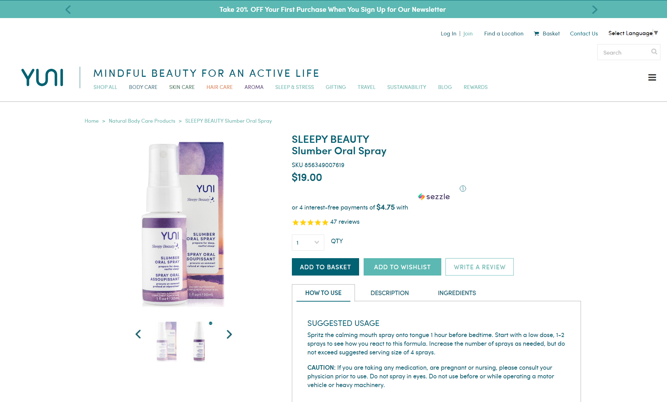The width and height of the screenshot is (667, 402).
Task: Click the next promo banner arrow
Action: point(595,9)
